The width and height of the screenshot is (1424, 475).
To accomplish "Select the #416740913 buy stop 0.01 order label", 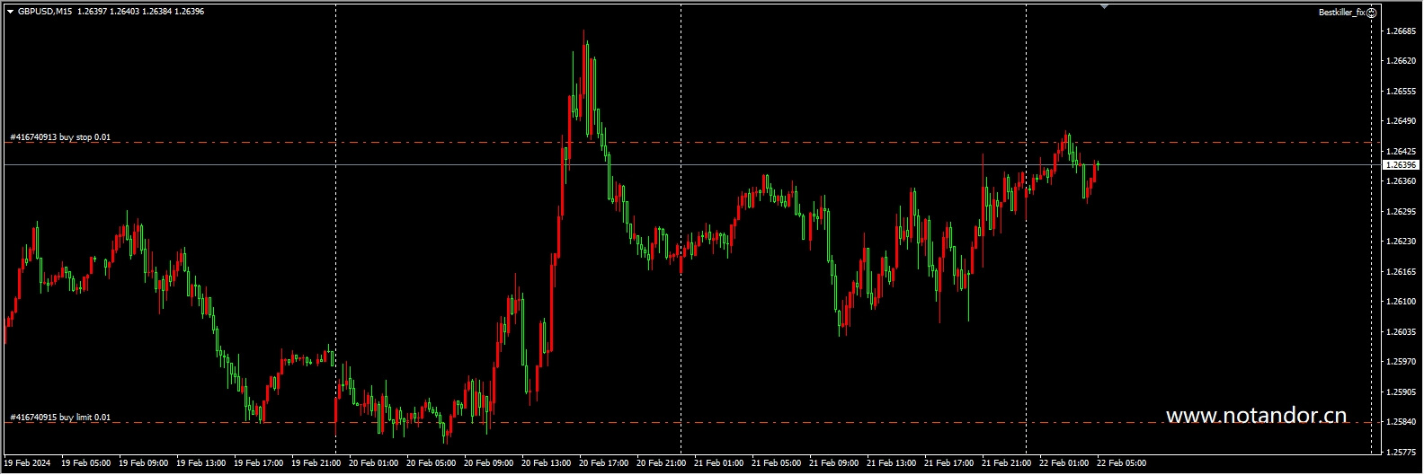I will [x=60, y=137].
